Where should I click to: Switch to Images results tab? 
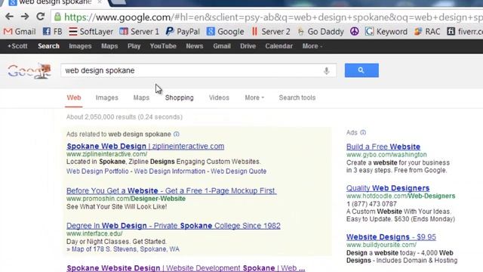tap(107, 97)
